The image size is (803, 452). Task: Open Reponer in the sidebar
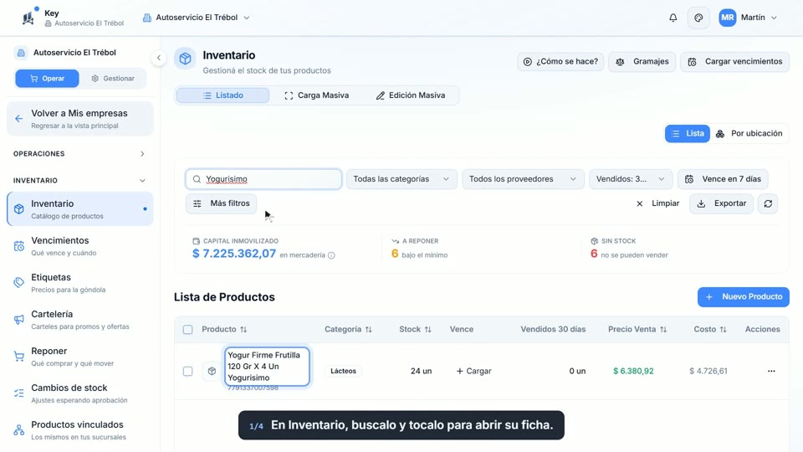80,357
